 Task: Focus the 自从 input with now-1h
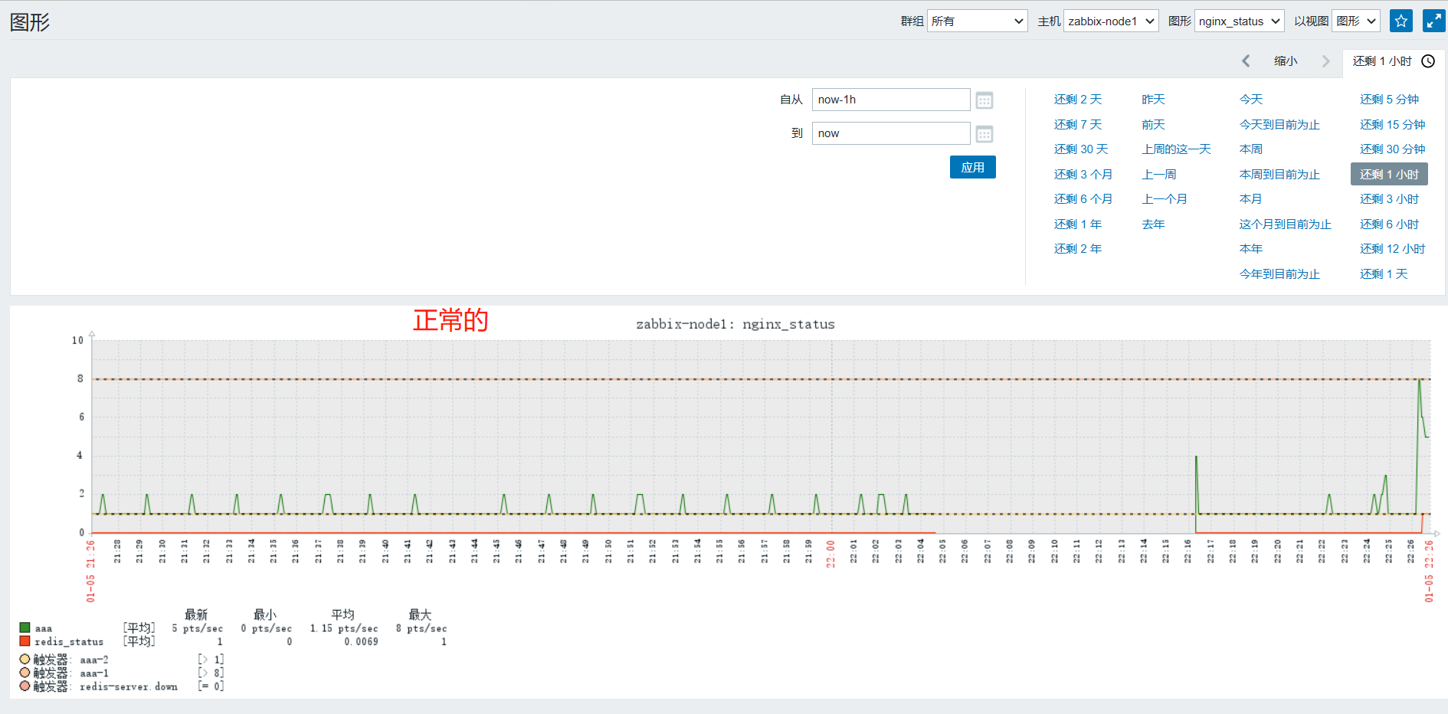pos(891,100)
